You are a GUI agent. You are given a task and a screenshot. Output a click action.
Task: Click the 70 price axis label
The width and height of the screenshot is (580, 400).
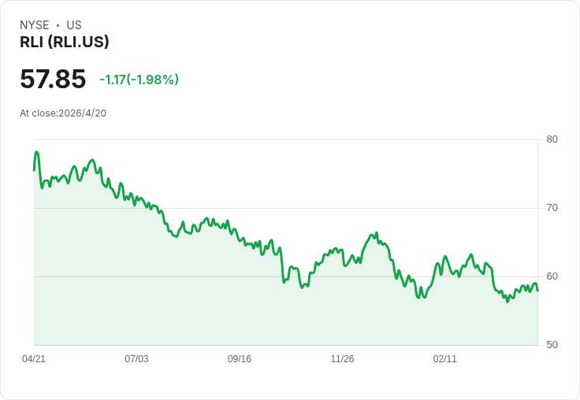pyautogui.click(x=552, y=208)
